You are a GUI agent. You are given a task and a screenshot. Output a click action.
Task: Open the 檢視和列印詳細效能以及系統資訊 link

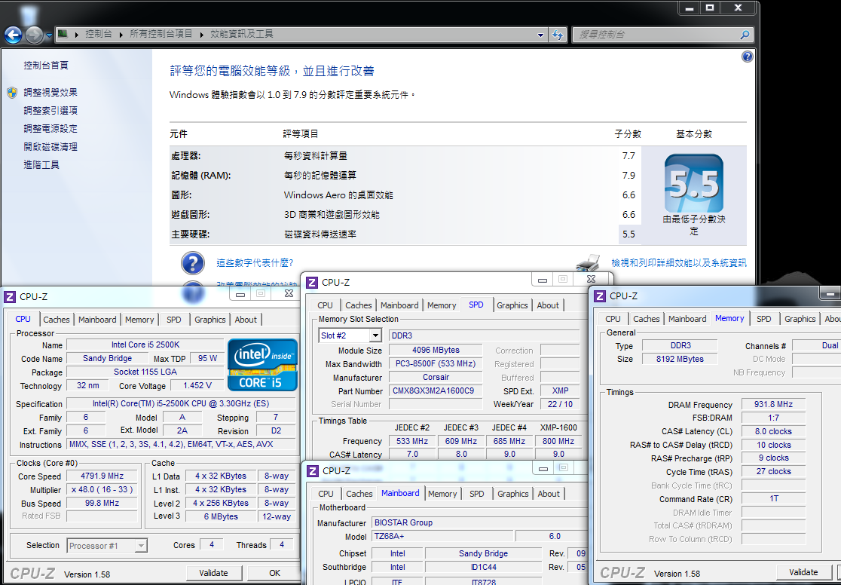point(679,263)
